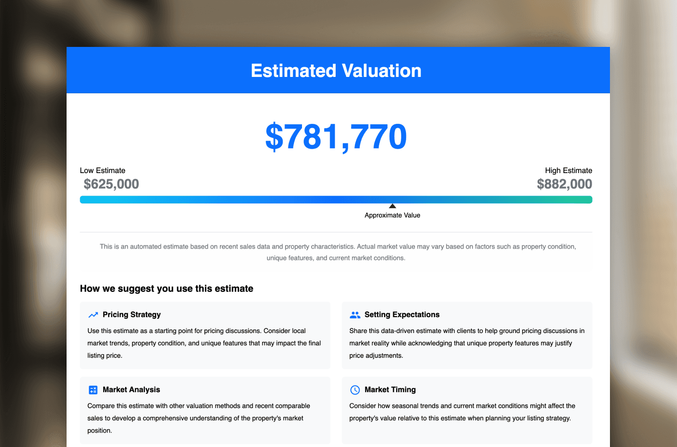Click the Low Estimate label
This screenshot has width=677, height=447.
coord(103,171)
